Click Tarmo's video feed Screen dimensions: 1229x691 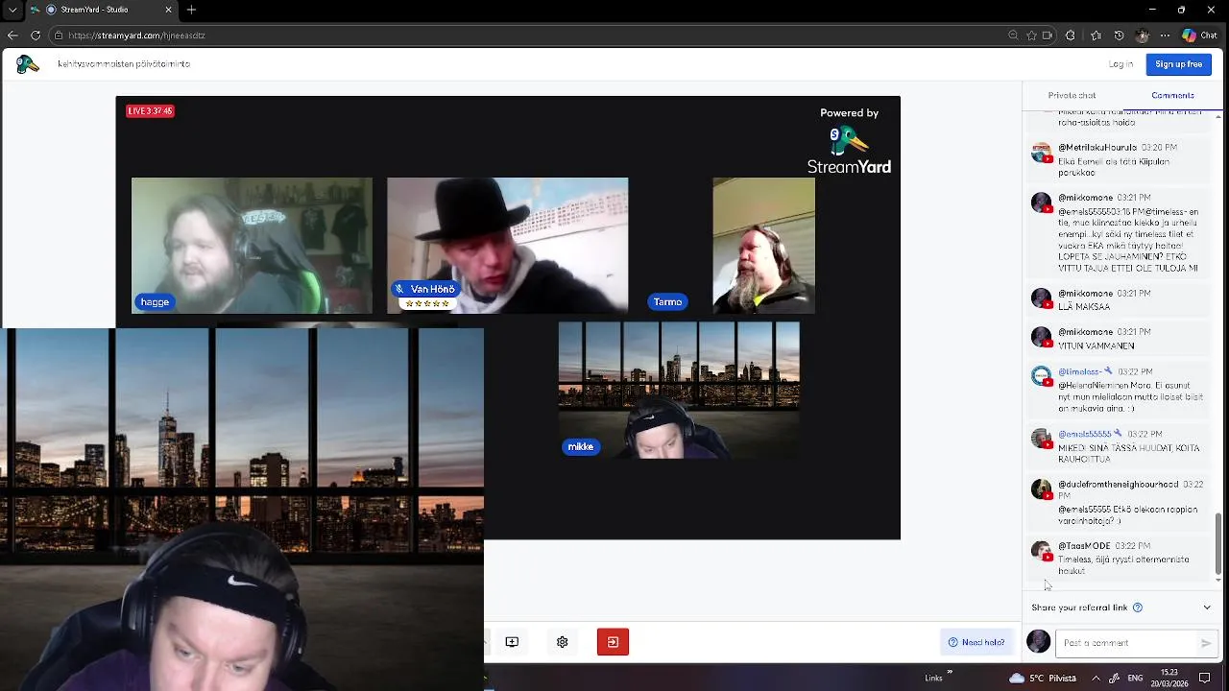[763, 245]
